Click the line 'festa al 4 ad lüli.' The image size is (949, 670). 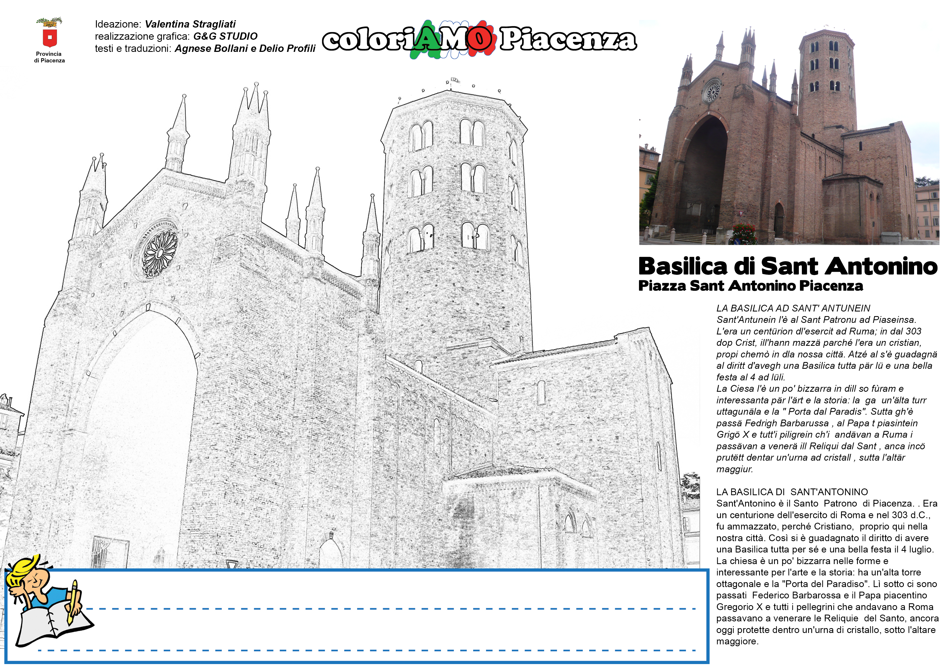click(751, 377)
